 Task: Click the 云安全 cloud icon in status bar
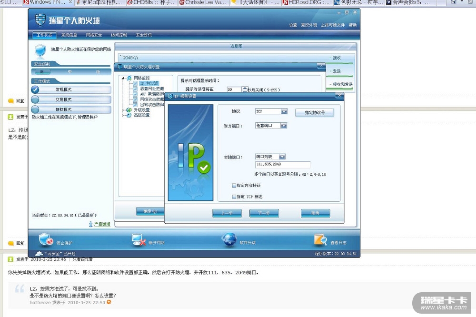39,253
